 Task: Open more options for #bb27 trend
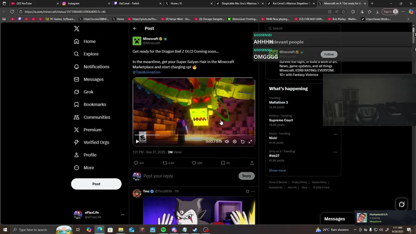335,152
